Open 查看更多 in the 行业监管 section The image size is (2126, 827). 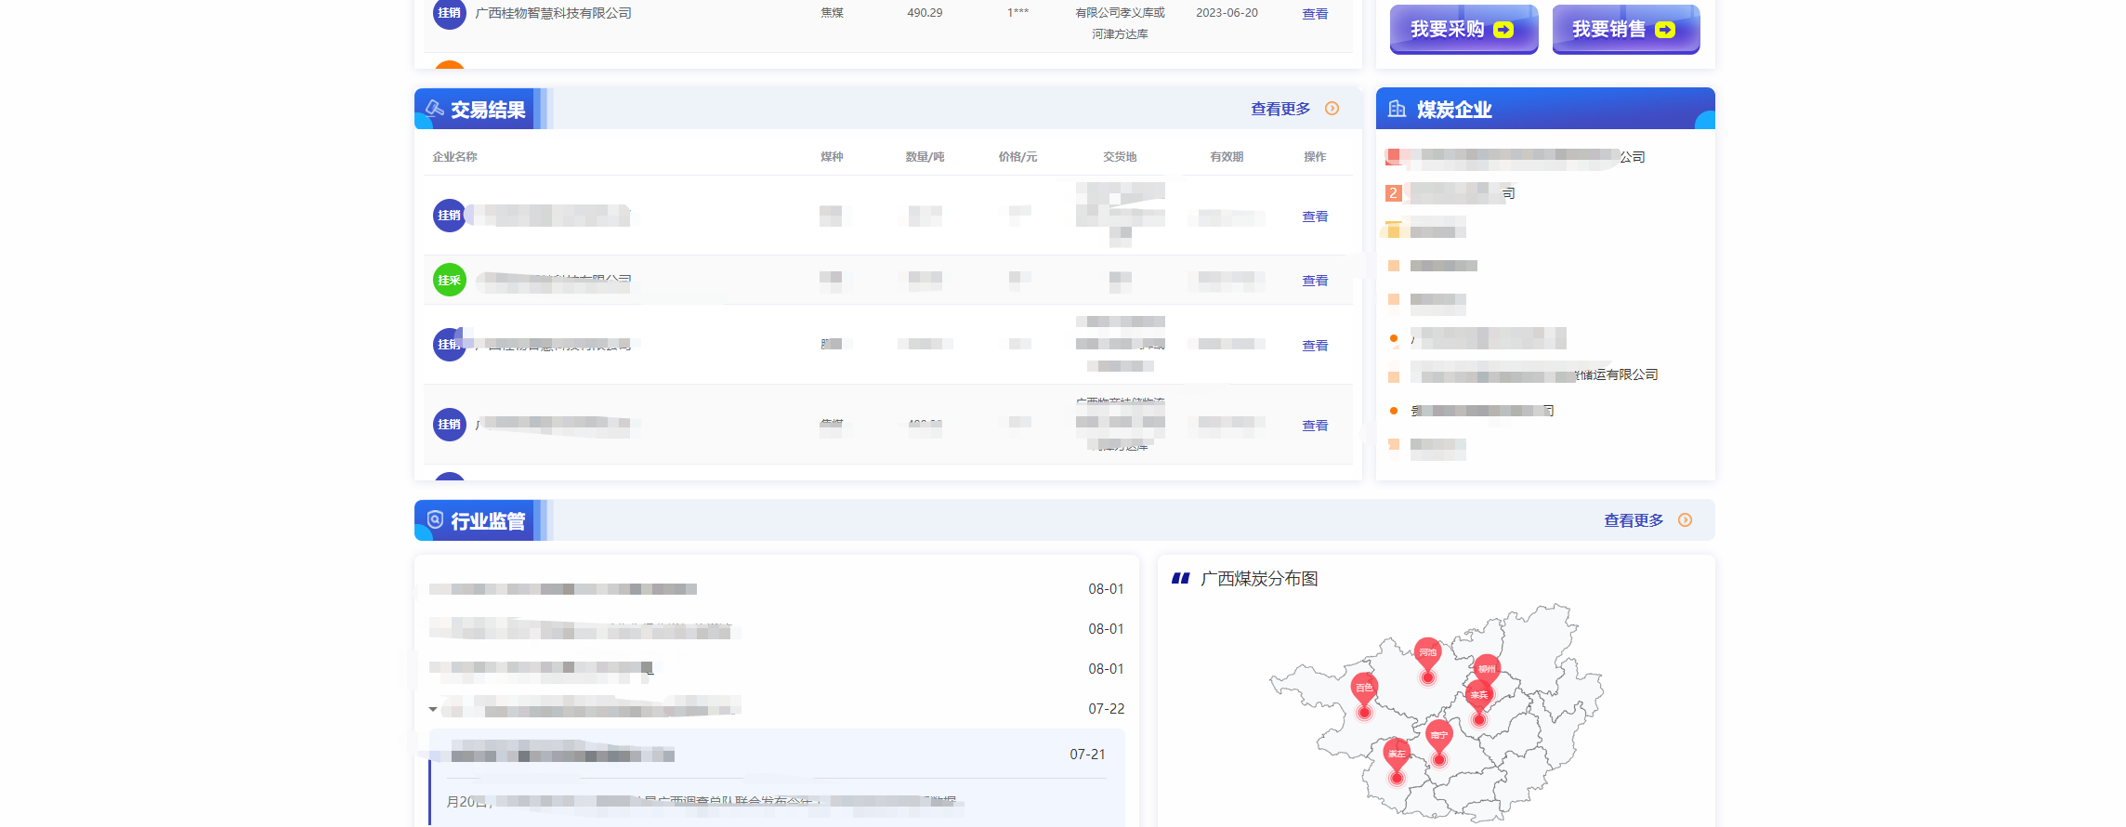point(1634,520)
